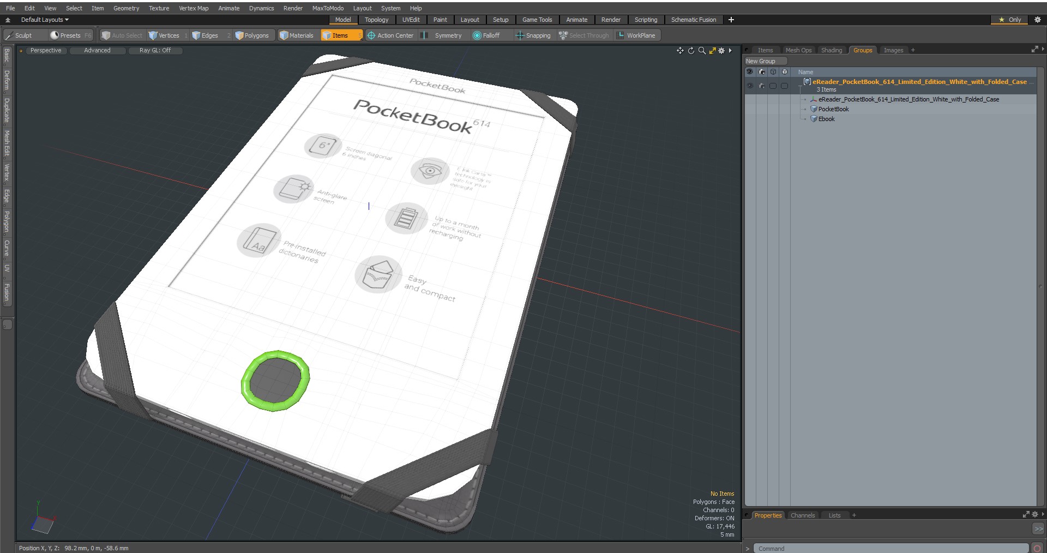
Task: Open the Mesh Edit sidebar tab
Action: pyautogui.click(x=7, y=143)
